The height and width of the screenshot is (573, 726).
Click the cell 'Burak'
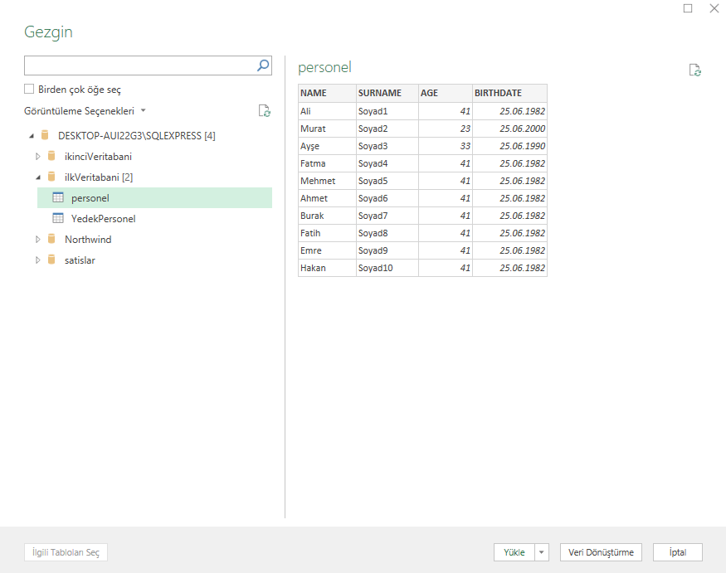coord(328,216)
